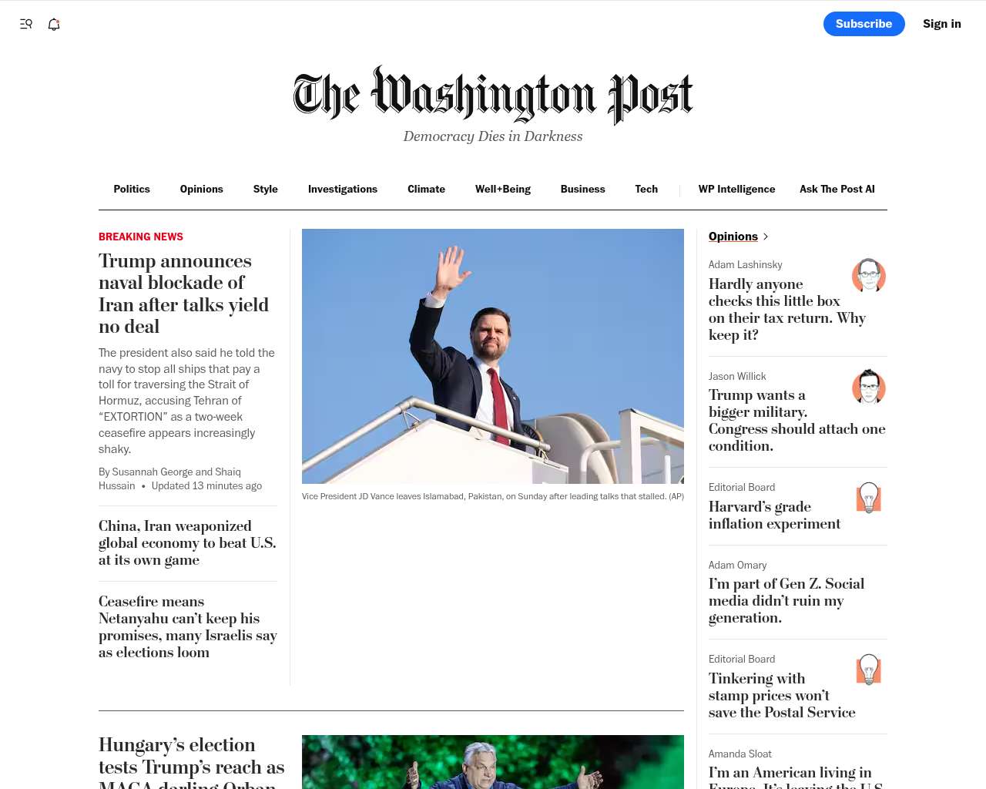Open Ask The Post AI
Image resolution: width=986 pixels, height=789 pixels.
coord(837,189)
